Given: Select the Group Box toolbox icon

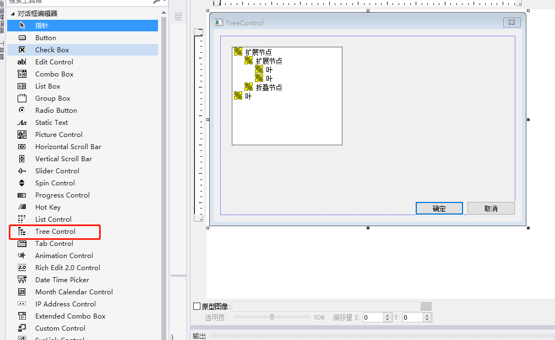Looking at the screenshot, I should tap(22, 98).
